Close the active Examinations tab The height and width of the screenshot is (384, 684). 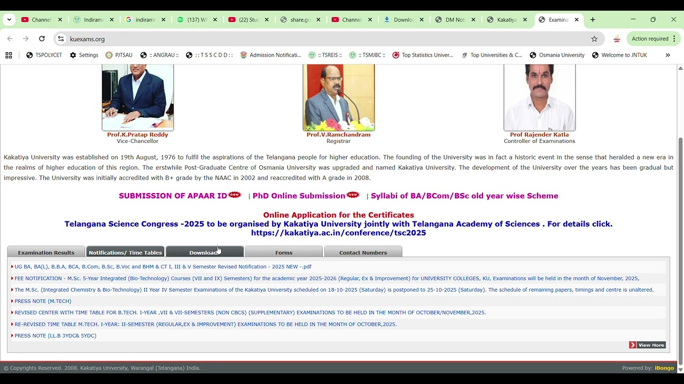tap(577, 20)
